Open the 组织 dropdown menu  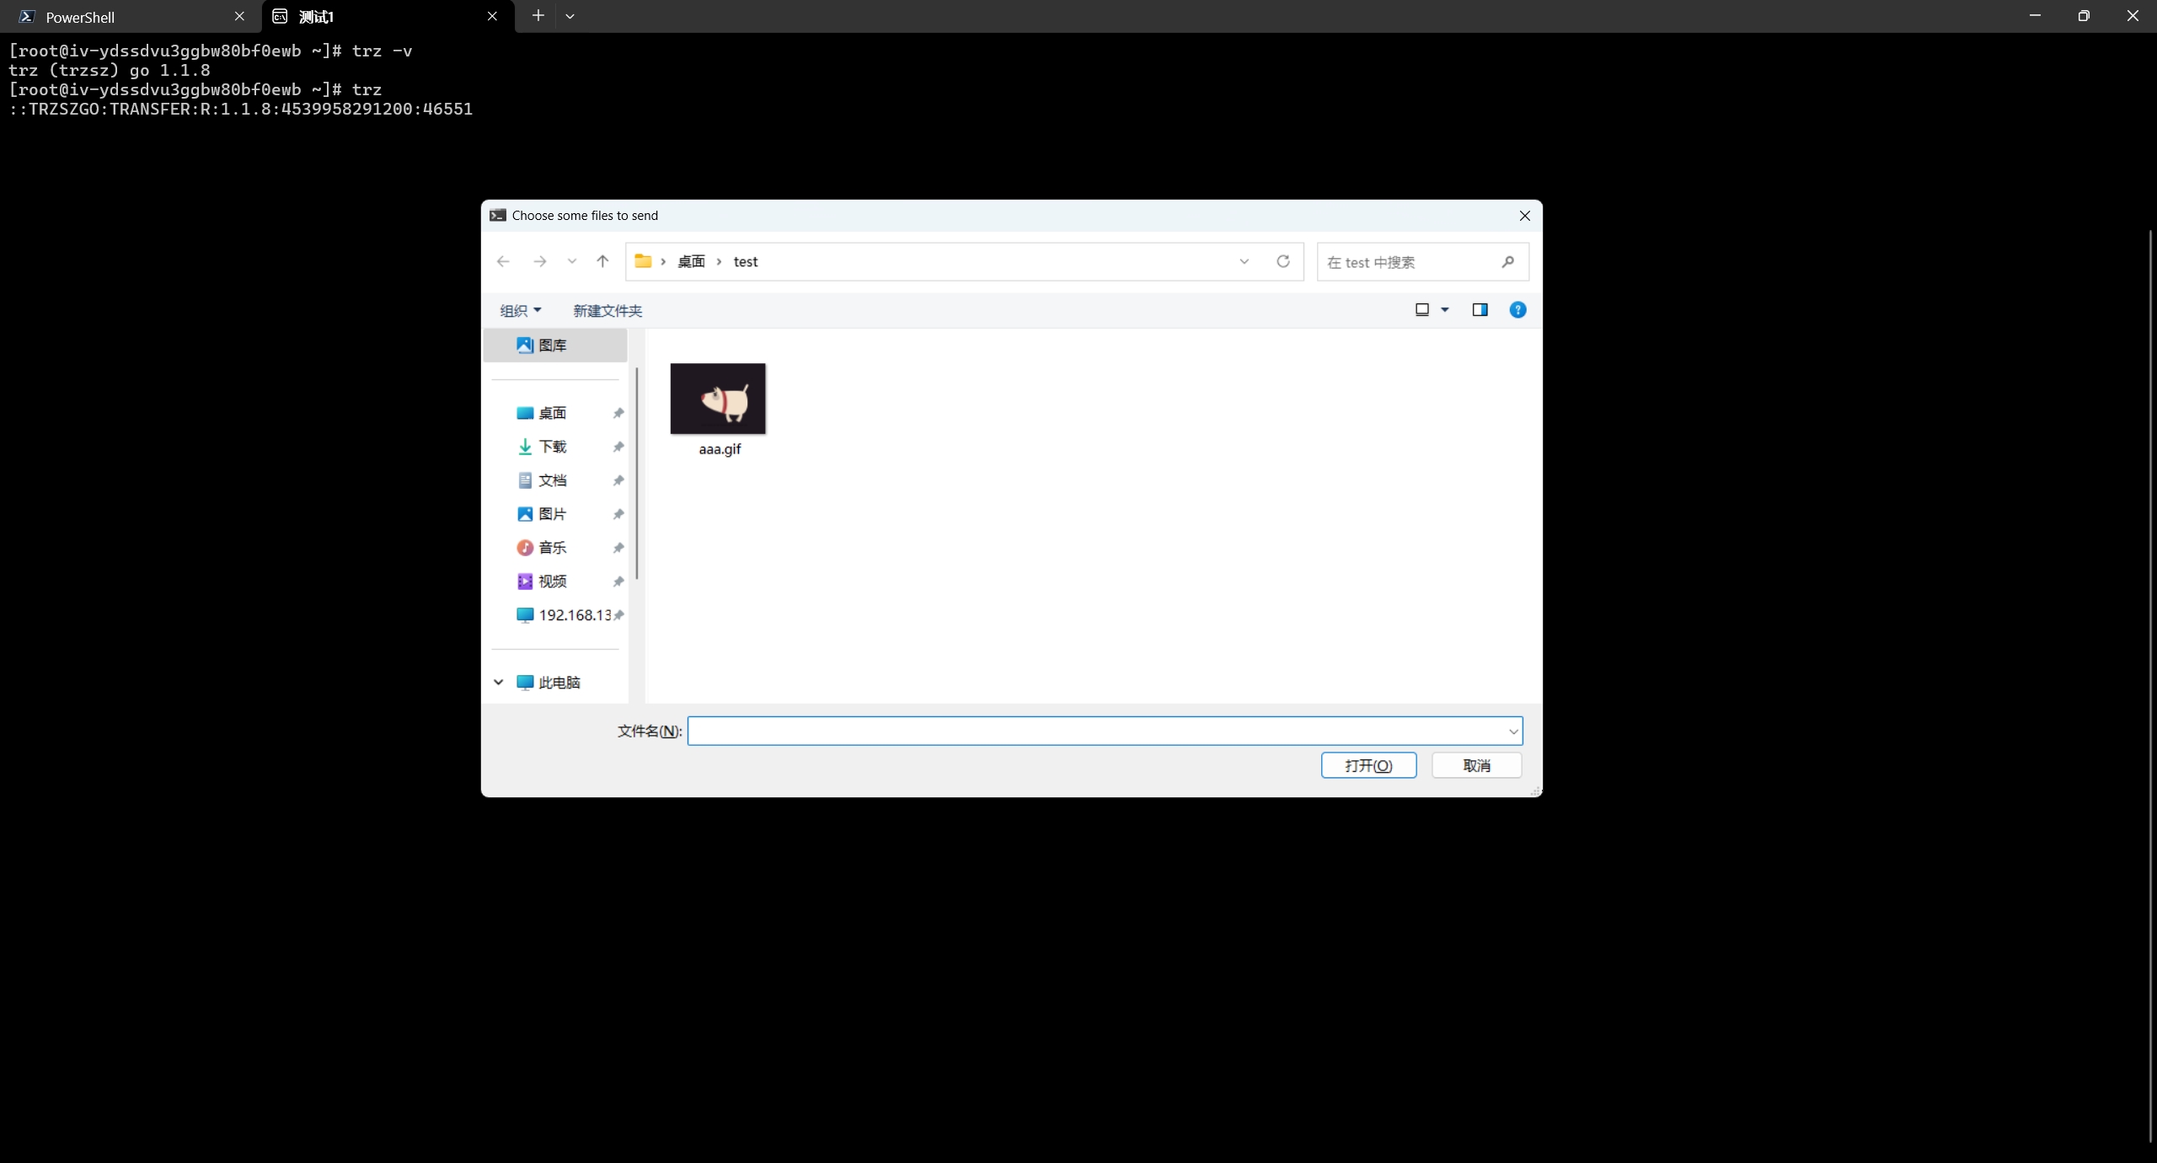(x=521, y=310)
